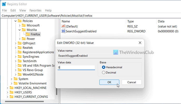Close the Edit DWORD dialog with X

[x=140, y=43]
